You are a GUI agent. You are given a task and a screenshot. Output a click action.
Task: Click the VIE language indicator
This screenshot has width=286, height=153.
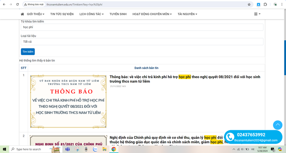pyautogui.click(x=252, y=149)
